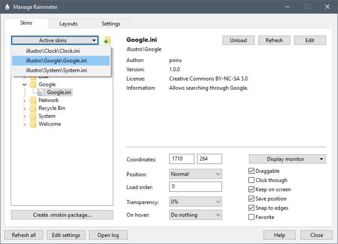Disable Snap to edges checkbox
Image resolution: width=338 pixels, height=244 pixels.
[x=251, y=208]
